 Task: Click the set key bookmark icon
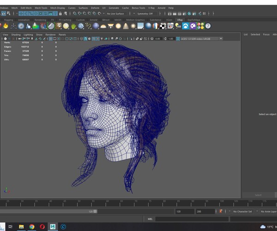[221, 211]
